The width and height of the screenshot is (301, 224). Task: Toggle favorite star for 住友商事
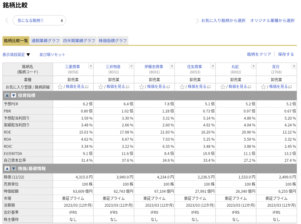tap(182, 87)
